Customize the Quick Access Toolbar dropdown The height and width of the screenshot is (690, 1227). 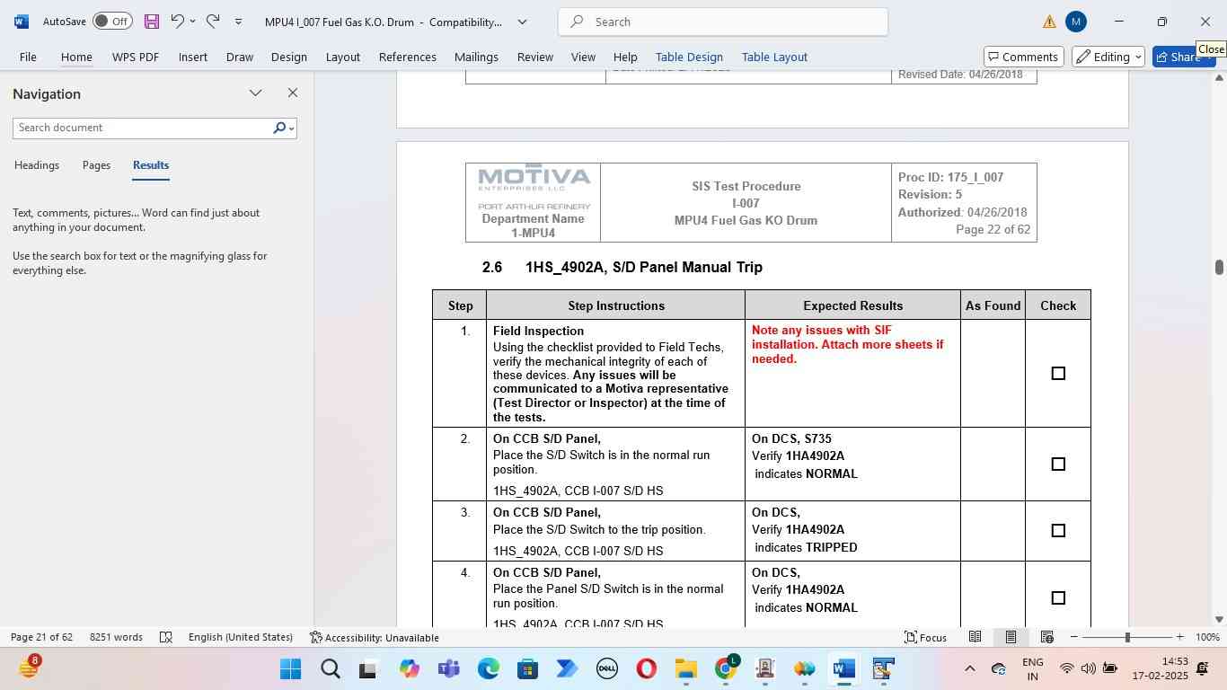click(x=238, y=22)
